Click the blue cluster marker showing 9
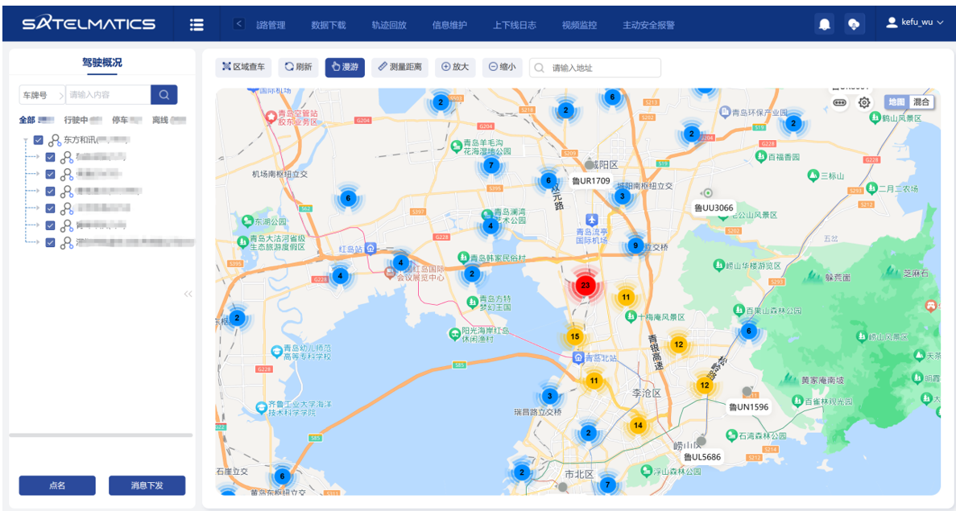 635,246
